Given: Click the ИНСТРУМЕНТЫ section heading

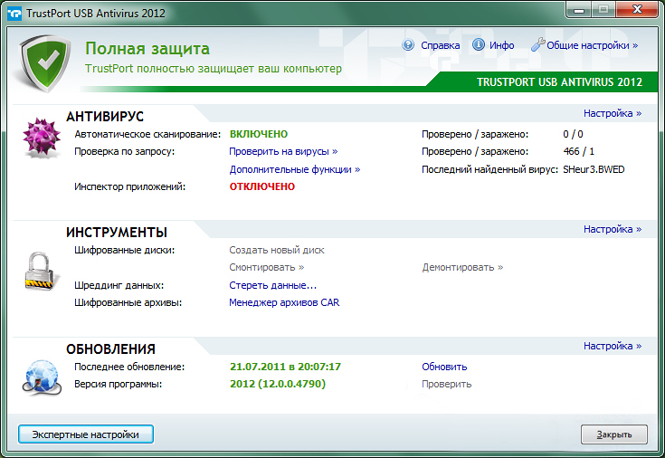Looking at the screenshot, I should tap(116, 233).
